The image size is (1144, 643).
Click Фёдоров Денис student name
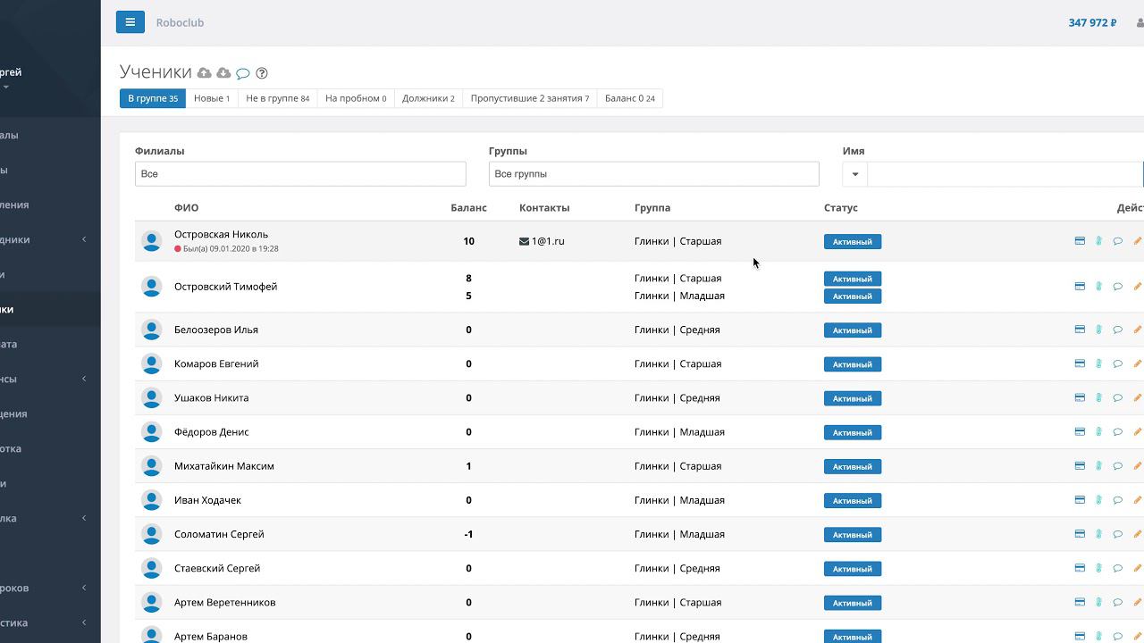pyautogui.click(x=211, y=432)
